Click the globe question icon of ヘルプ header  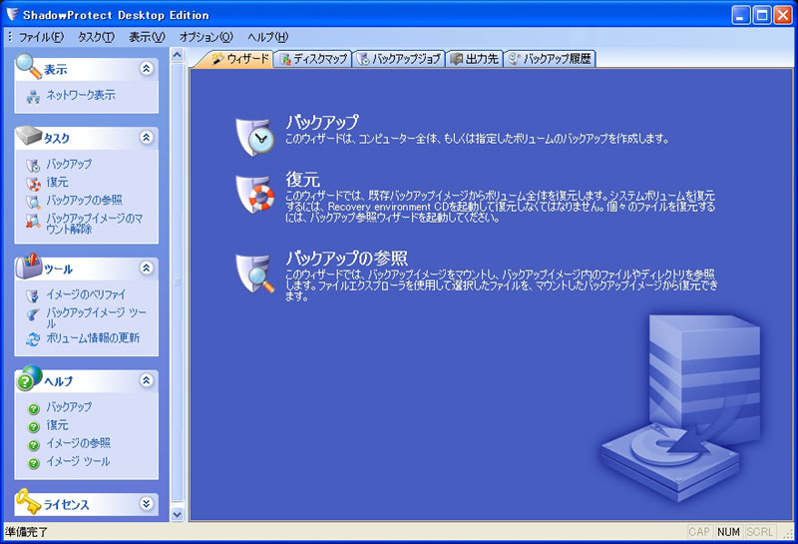[x=29, y=378]
